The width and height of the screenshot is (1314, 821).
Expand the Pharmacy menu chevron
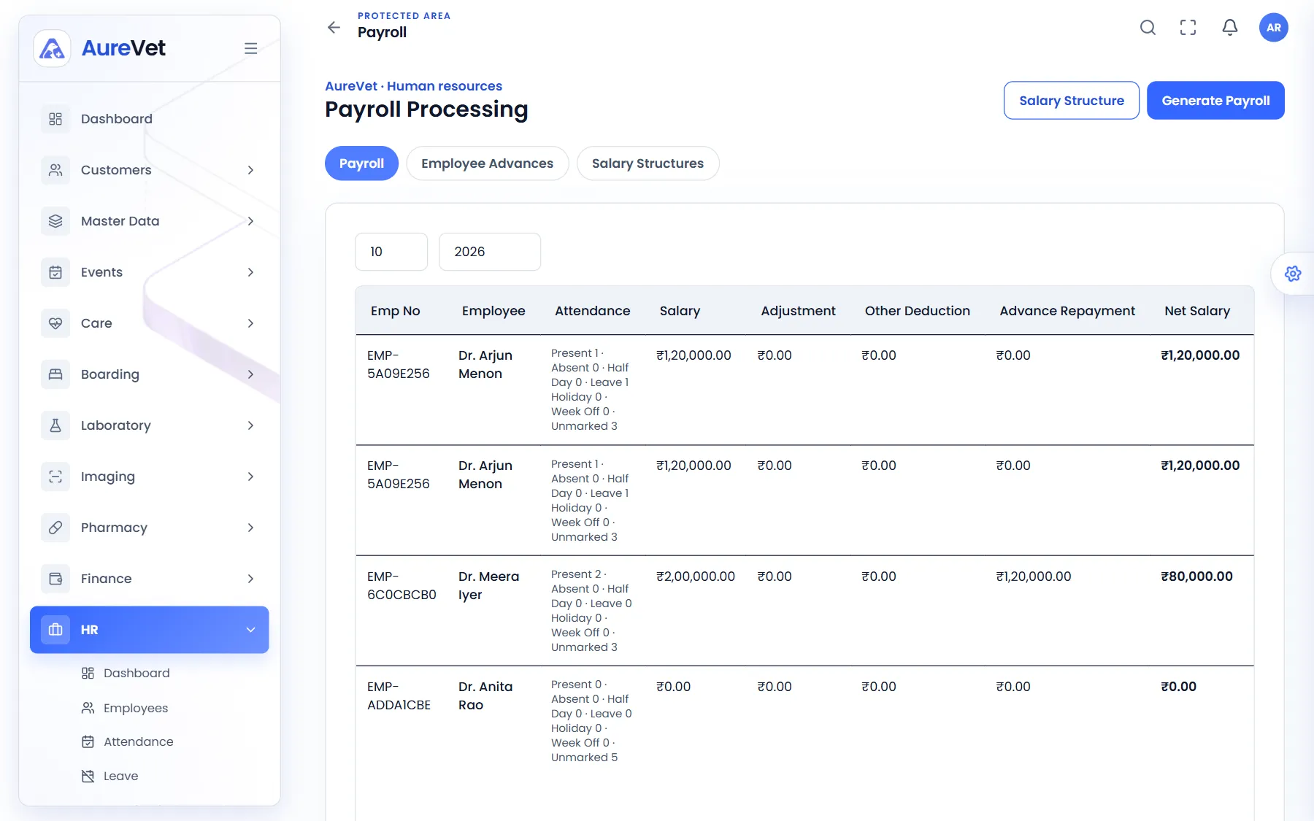pos(250,528)
